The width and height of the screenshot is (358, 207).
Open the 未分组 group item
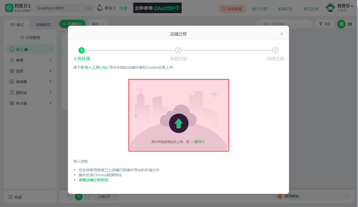(30, 103)
